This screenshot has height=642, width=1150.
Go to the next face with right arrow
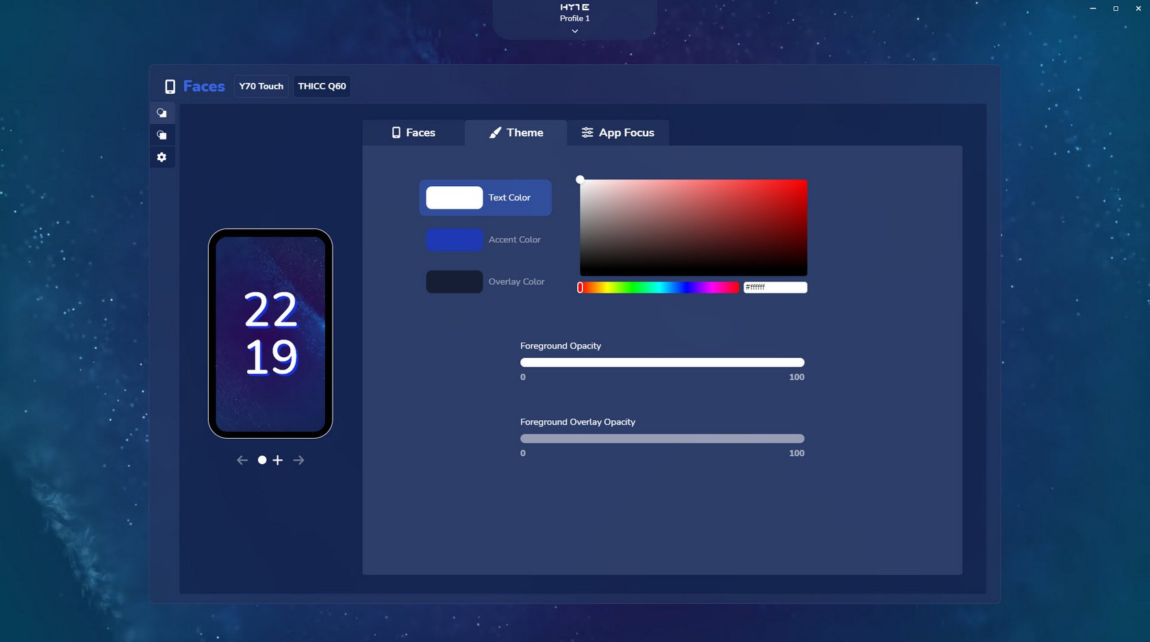point(298,460)
